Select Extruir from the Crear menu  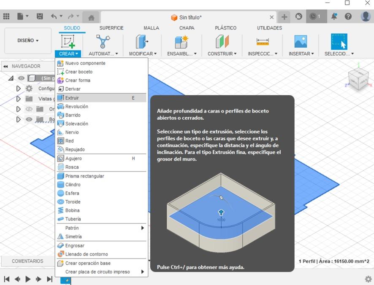pyautogui.click(x=101, y=98)
